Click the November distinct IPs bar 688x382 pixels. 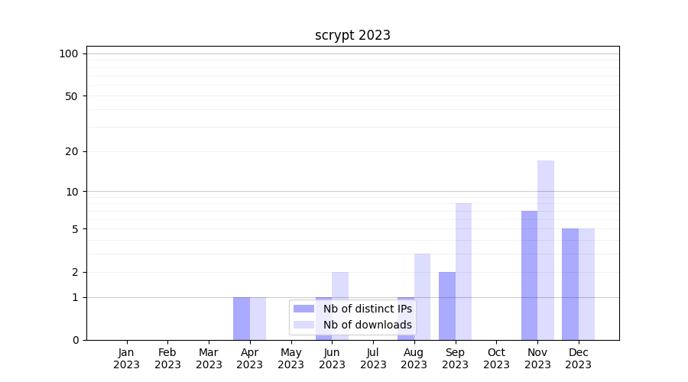click(529, 275)
